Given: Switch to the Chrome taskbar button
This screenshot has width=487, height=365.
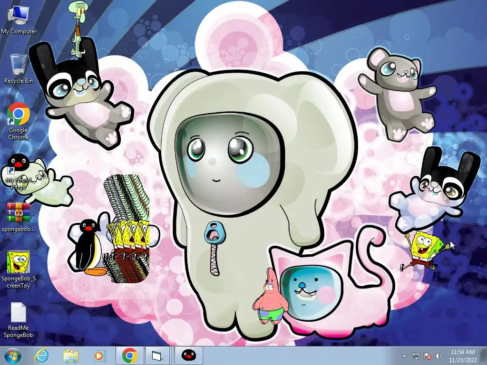Looking at the screenshot, I should (x=130, y=355).
